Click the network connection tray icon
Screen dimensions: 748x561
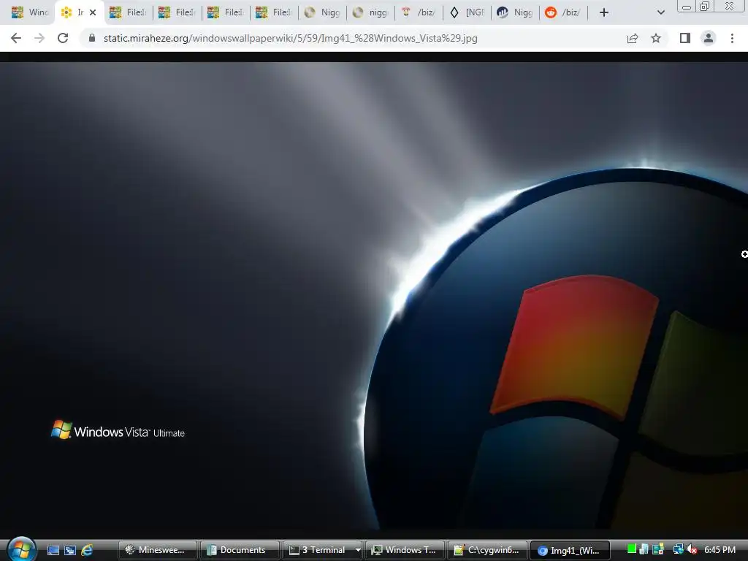pos(677,549)
